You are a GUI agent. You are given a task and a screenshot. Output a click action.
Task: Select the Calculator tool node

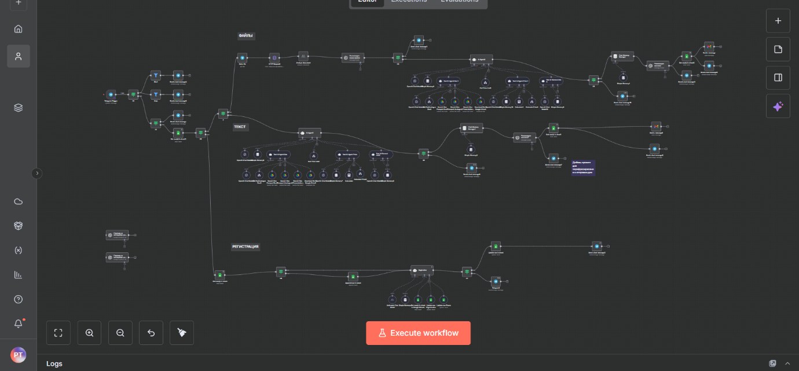click(349, 174)
